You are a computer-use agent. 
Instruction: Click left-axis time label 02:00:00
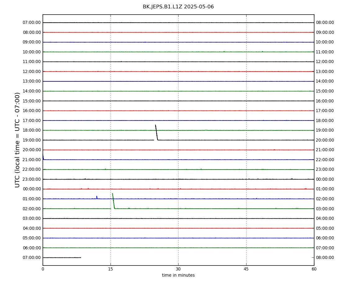(32, 209)
